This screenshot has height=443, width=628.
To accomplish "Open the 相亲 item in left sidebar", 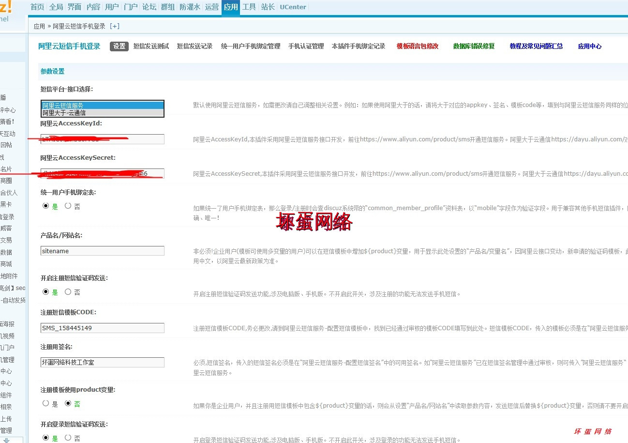I will [x=6, y=407].
